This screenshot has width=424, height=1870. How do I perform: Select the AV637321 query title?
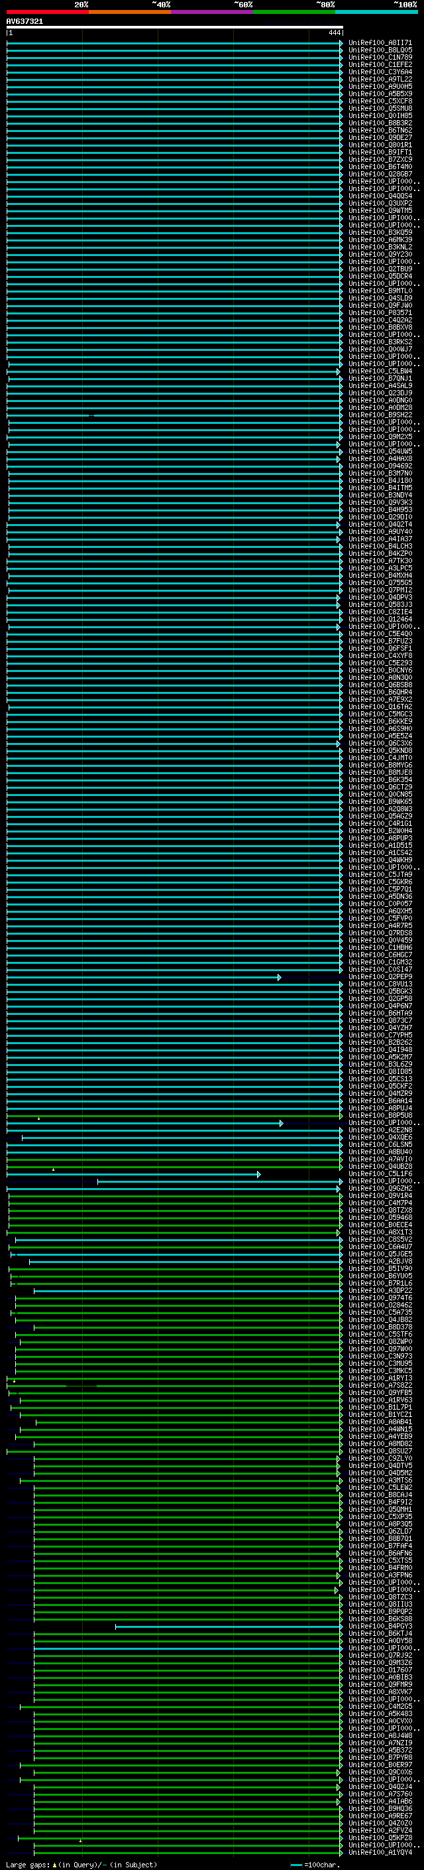[x=25, y=22]
